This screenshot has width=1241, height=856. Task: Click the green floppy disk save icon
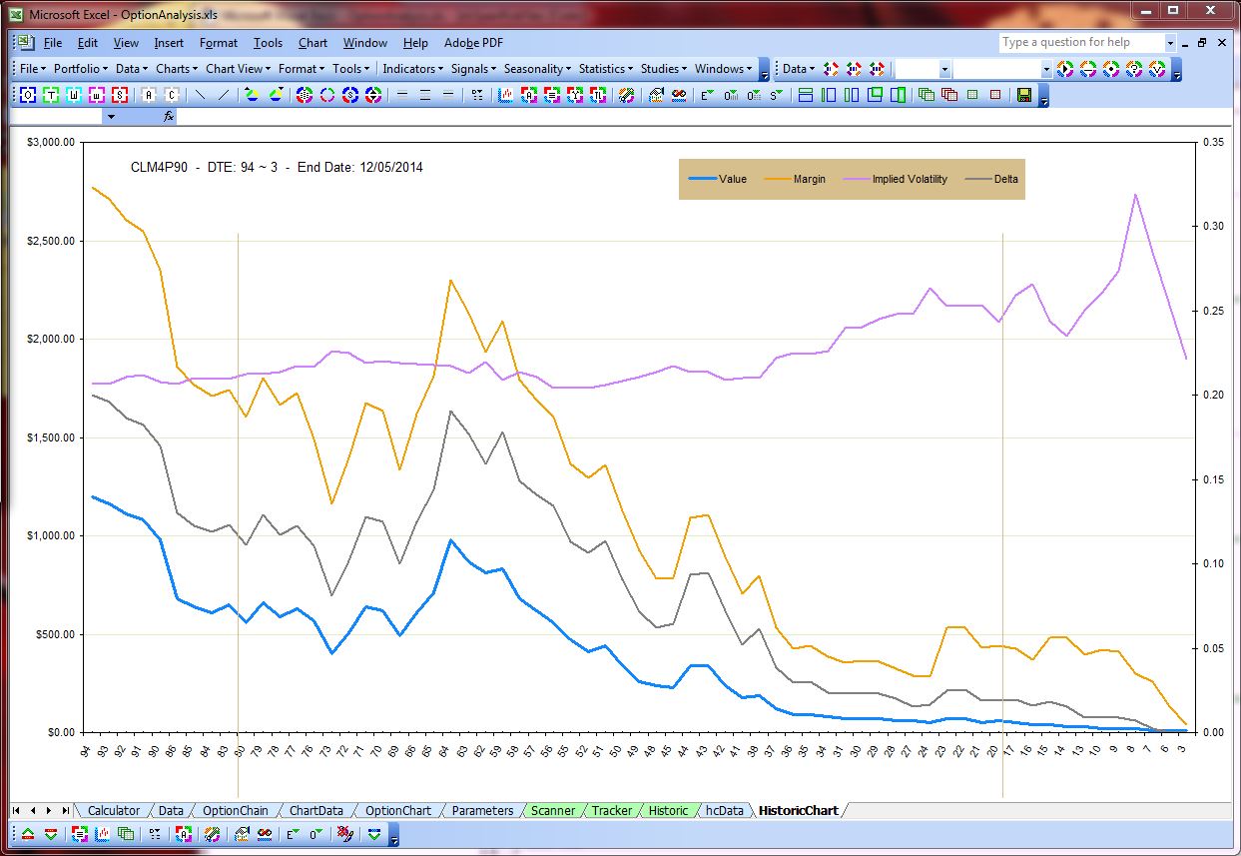tap(1023, 95)
